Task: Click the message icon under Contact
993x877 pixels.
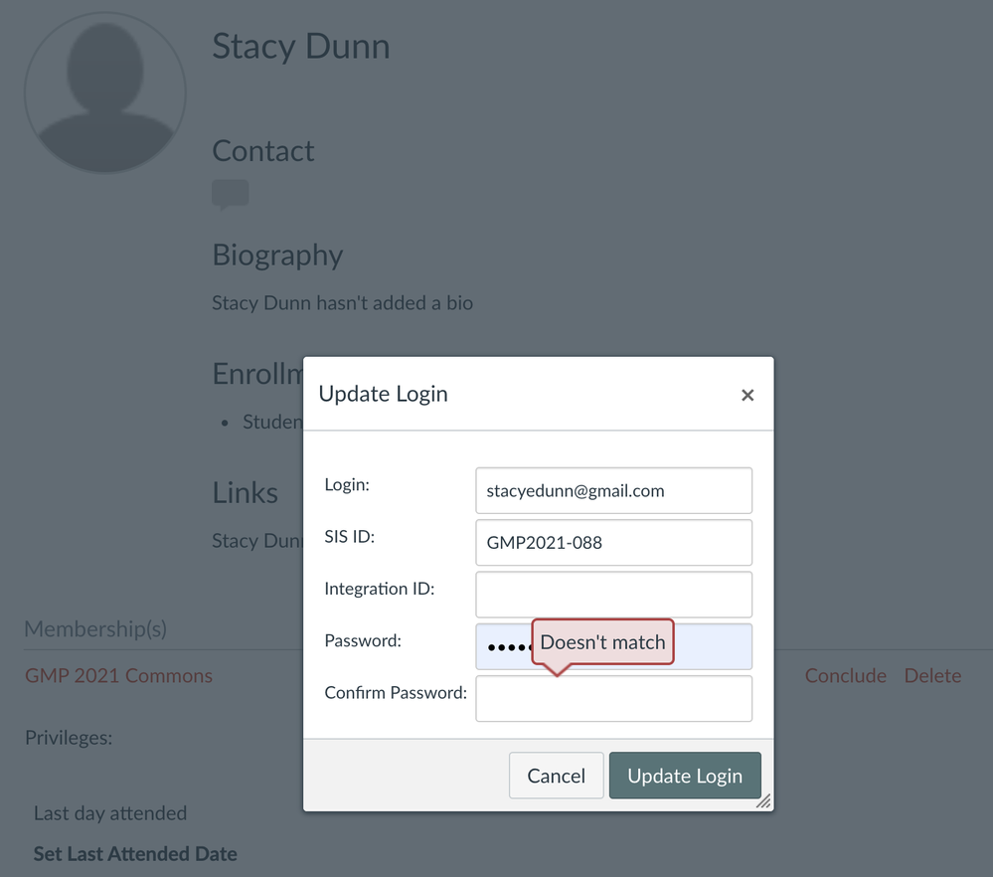Action: click(x=230, y=194)
